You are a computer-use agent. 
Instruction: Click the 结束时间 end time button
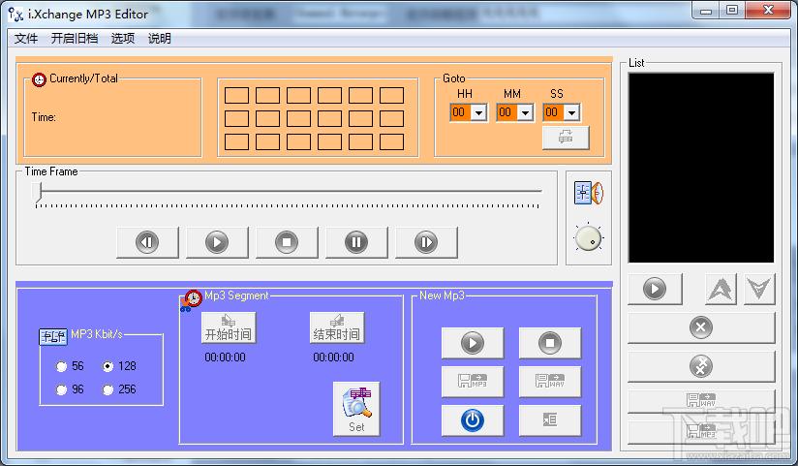[x=337, y=328]
